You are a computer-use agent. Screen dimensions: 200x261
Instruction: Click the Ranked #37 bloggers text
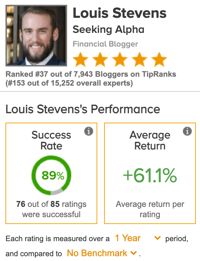point(91,74)
